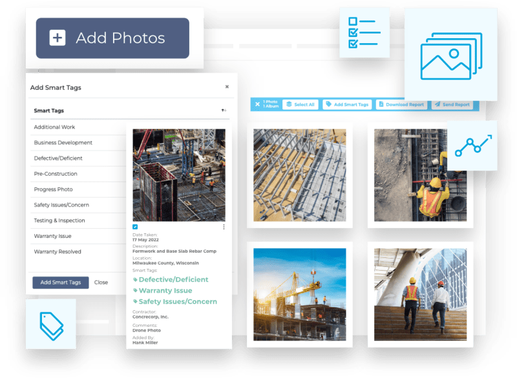Image resolution: width=517 pixels, height=378 pixels.
Task: Select the stacked layers icon next to Select All
Action: (289, 104)
